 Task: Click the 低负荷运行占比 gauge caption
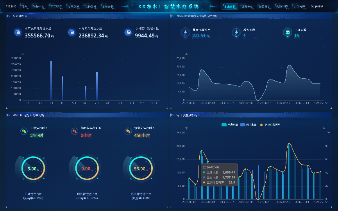tap(141, 194)
